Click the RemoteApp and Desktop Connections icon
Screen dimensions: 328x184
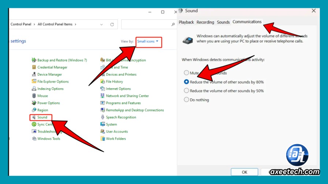coord(102,110)
